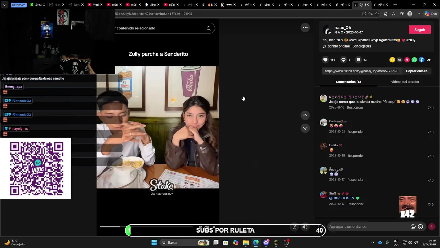Open the browser profile avatar
440x248 pixels.
(x=410, y=14)
